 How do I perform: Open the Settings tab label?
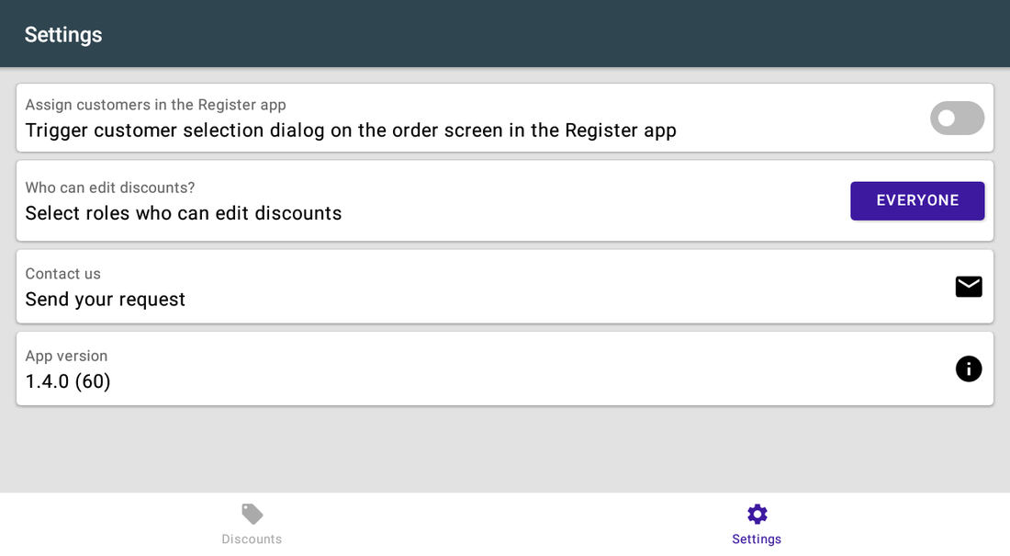coord(757,539)
